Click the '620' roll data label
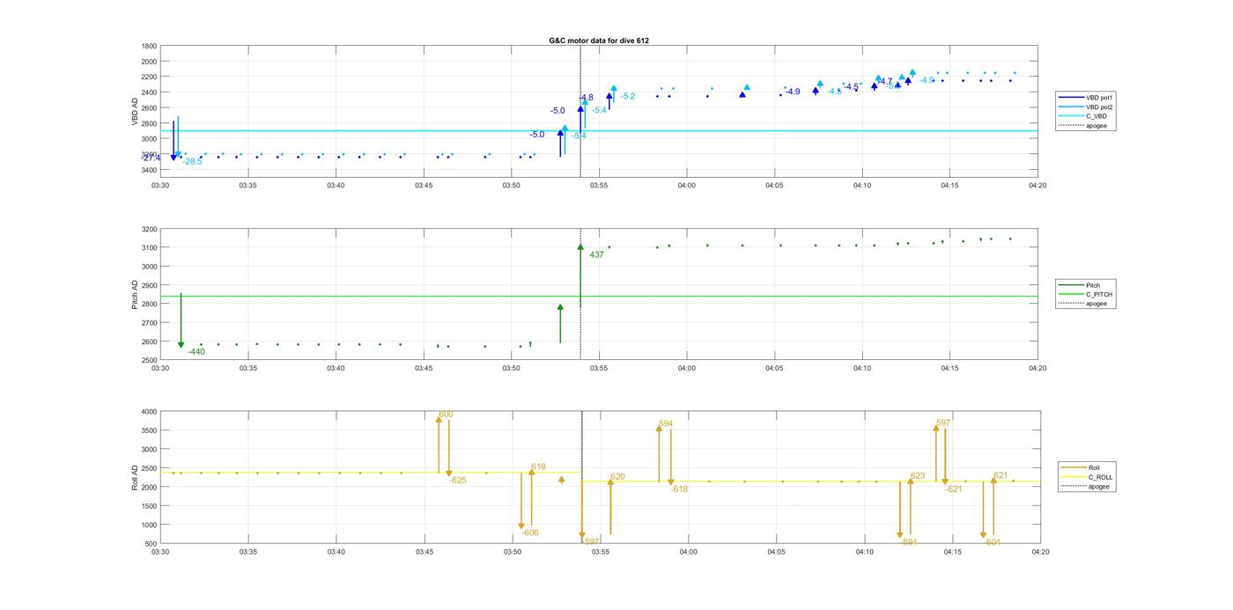The width and height of the screenshot is (1233, 610). (617, 477)
